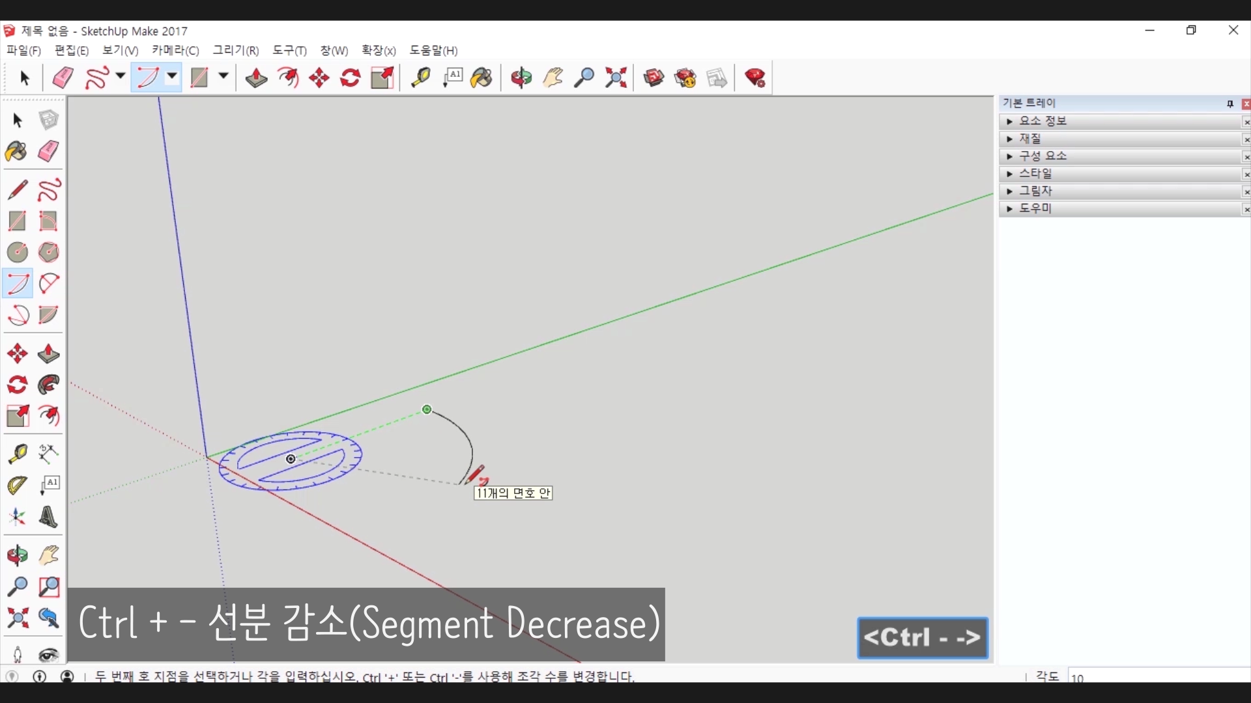The image size is (1251, 703).
Task: Expand the 요소 정보 panel
Action: (x=1042, y=121)
